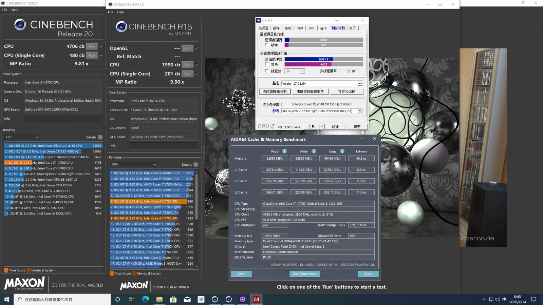Click Windows taskbar search box
The image size is (543, 305).
tap(62, 299)
